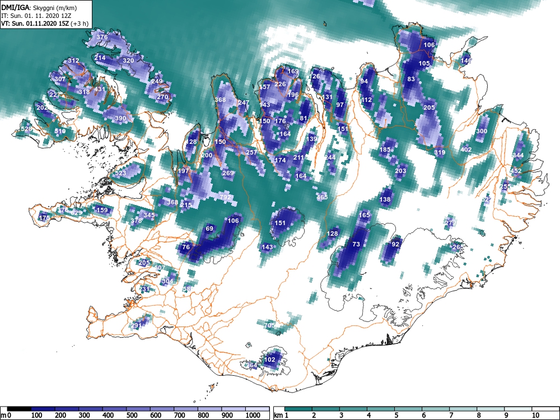
Task: Click the visibility value 431
Action: click(100, 89)
